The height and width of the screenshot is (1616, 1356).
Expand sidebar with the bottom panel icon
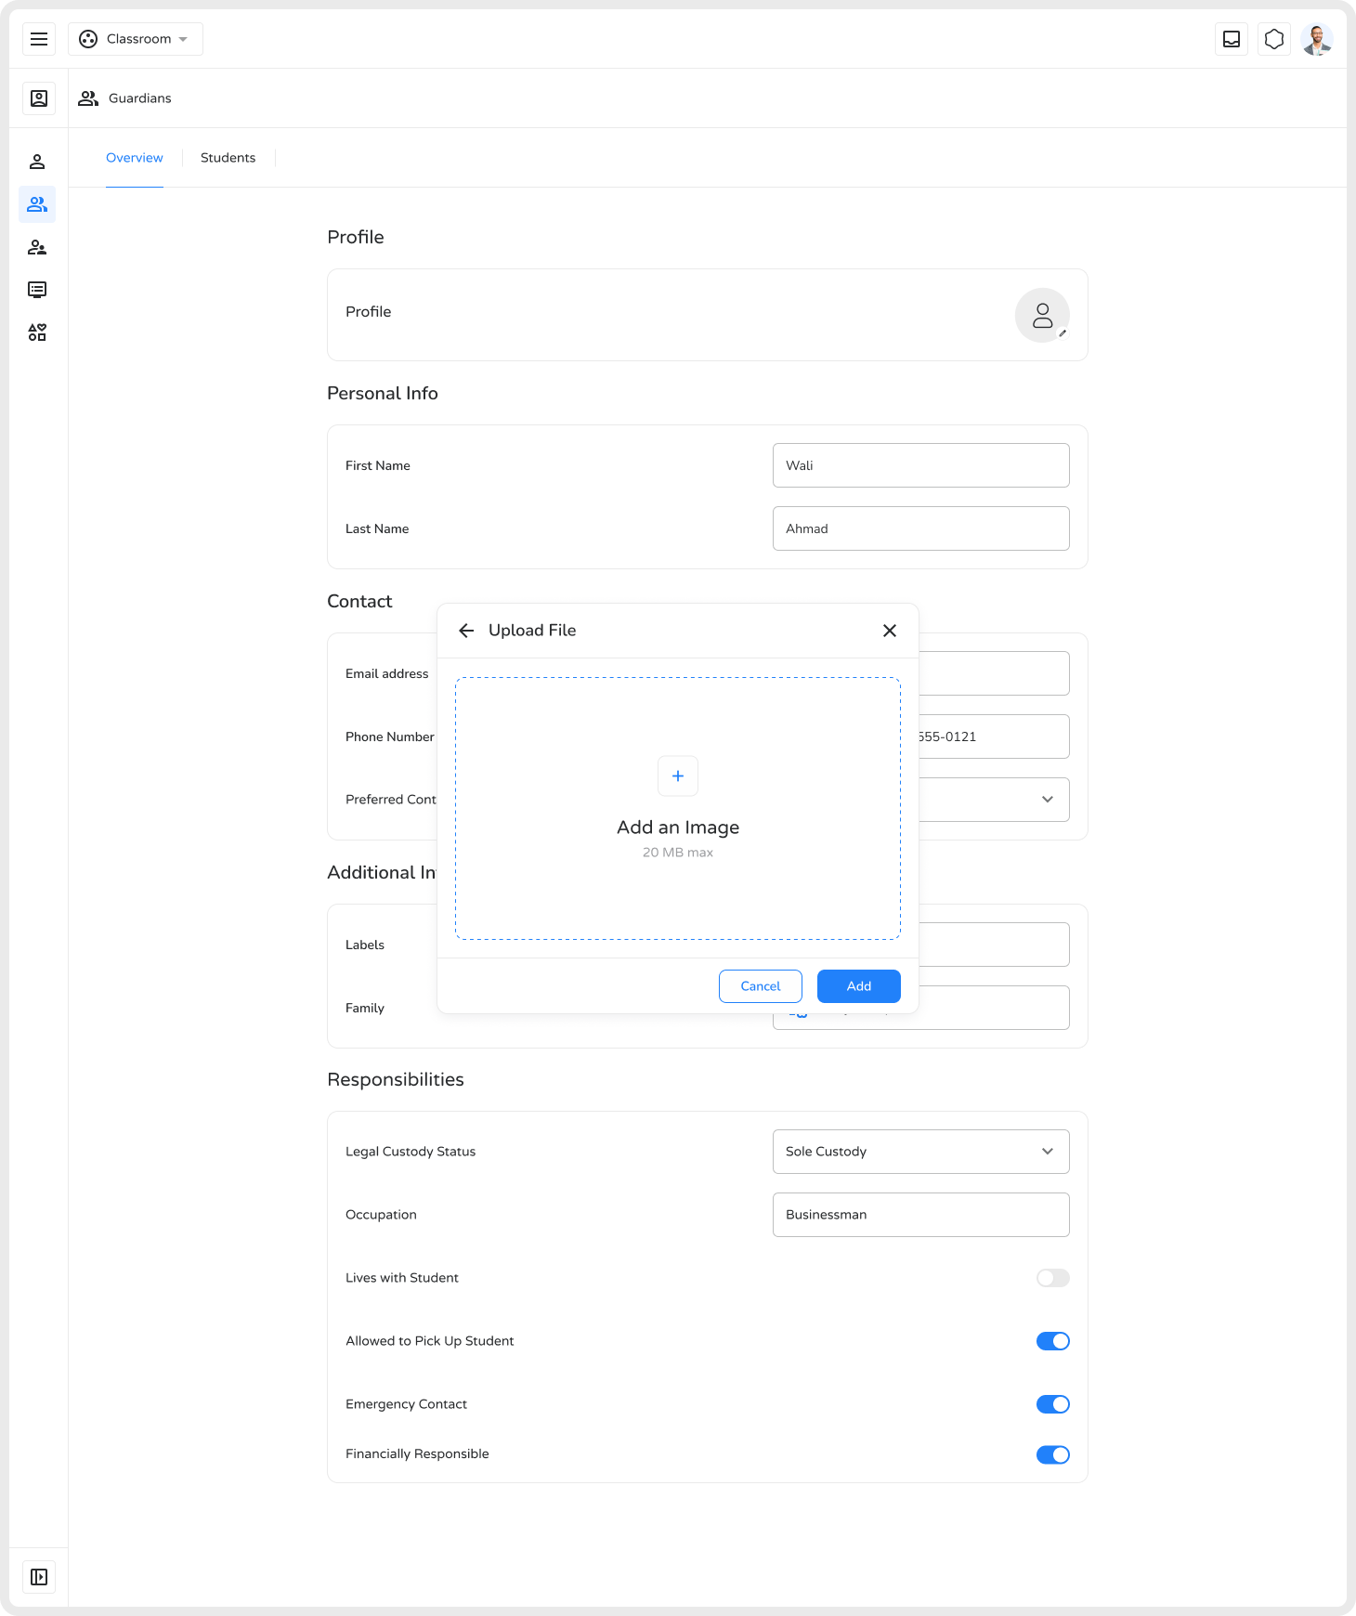(39, 1577)
